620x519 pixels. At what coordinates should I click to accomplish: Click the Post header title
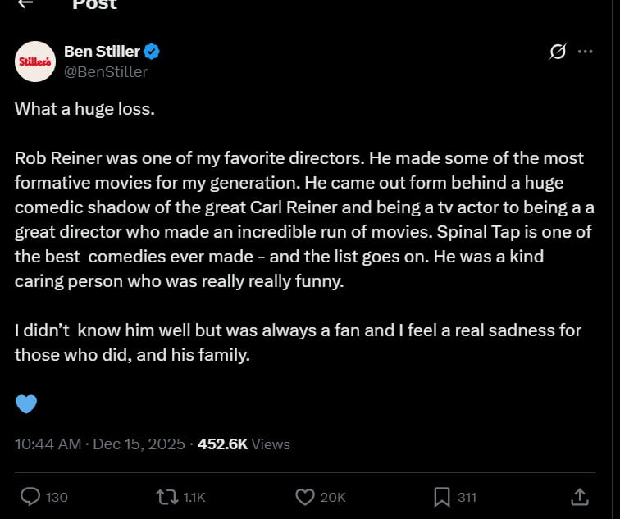[x=94, y=5]
